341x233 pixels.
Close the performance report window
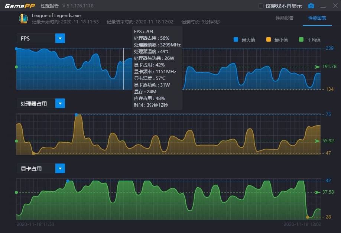333,6
